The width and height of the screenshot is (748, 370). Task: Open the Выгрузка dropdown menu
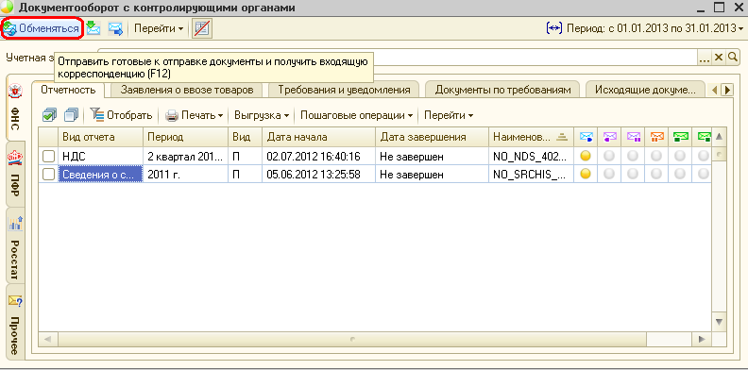coord(262,115)
